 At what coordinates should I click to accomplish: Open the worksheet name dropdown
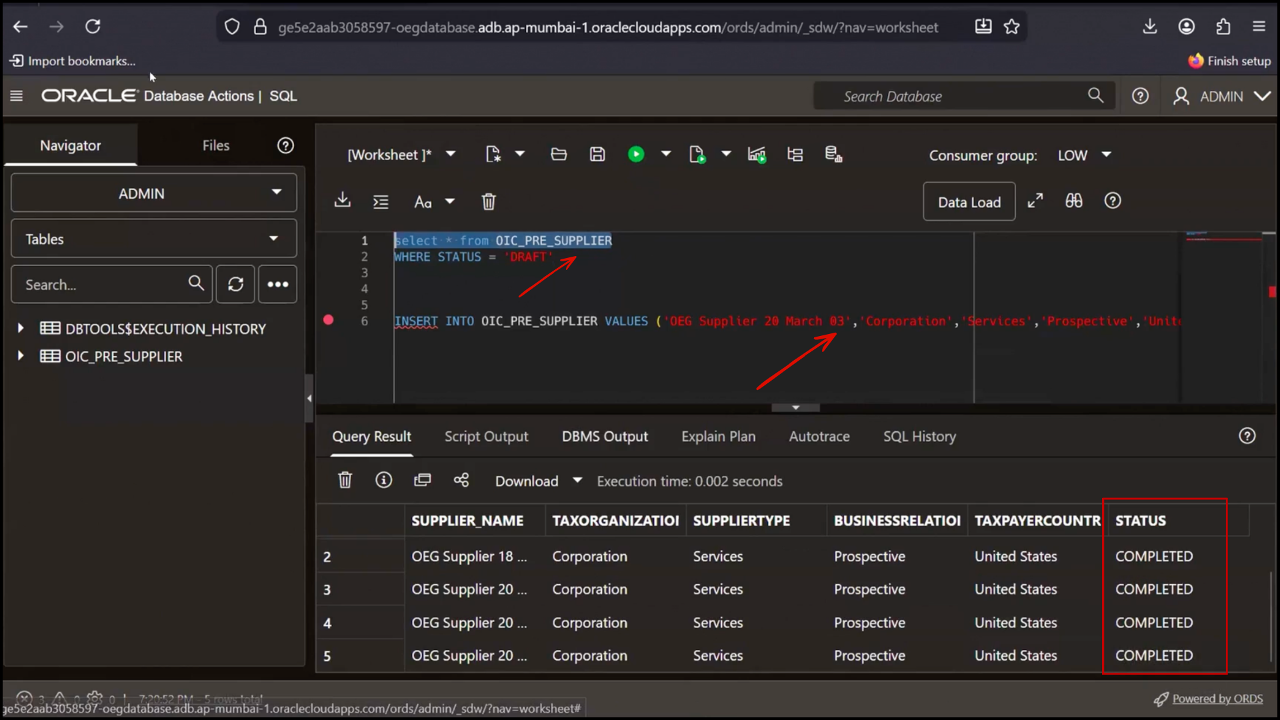(x=451, y=154)
